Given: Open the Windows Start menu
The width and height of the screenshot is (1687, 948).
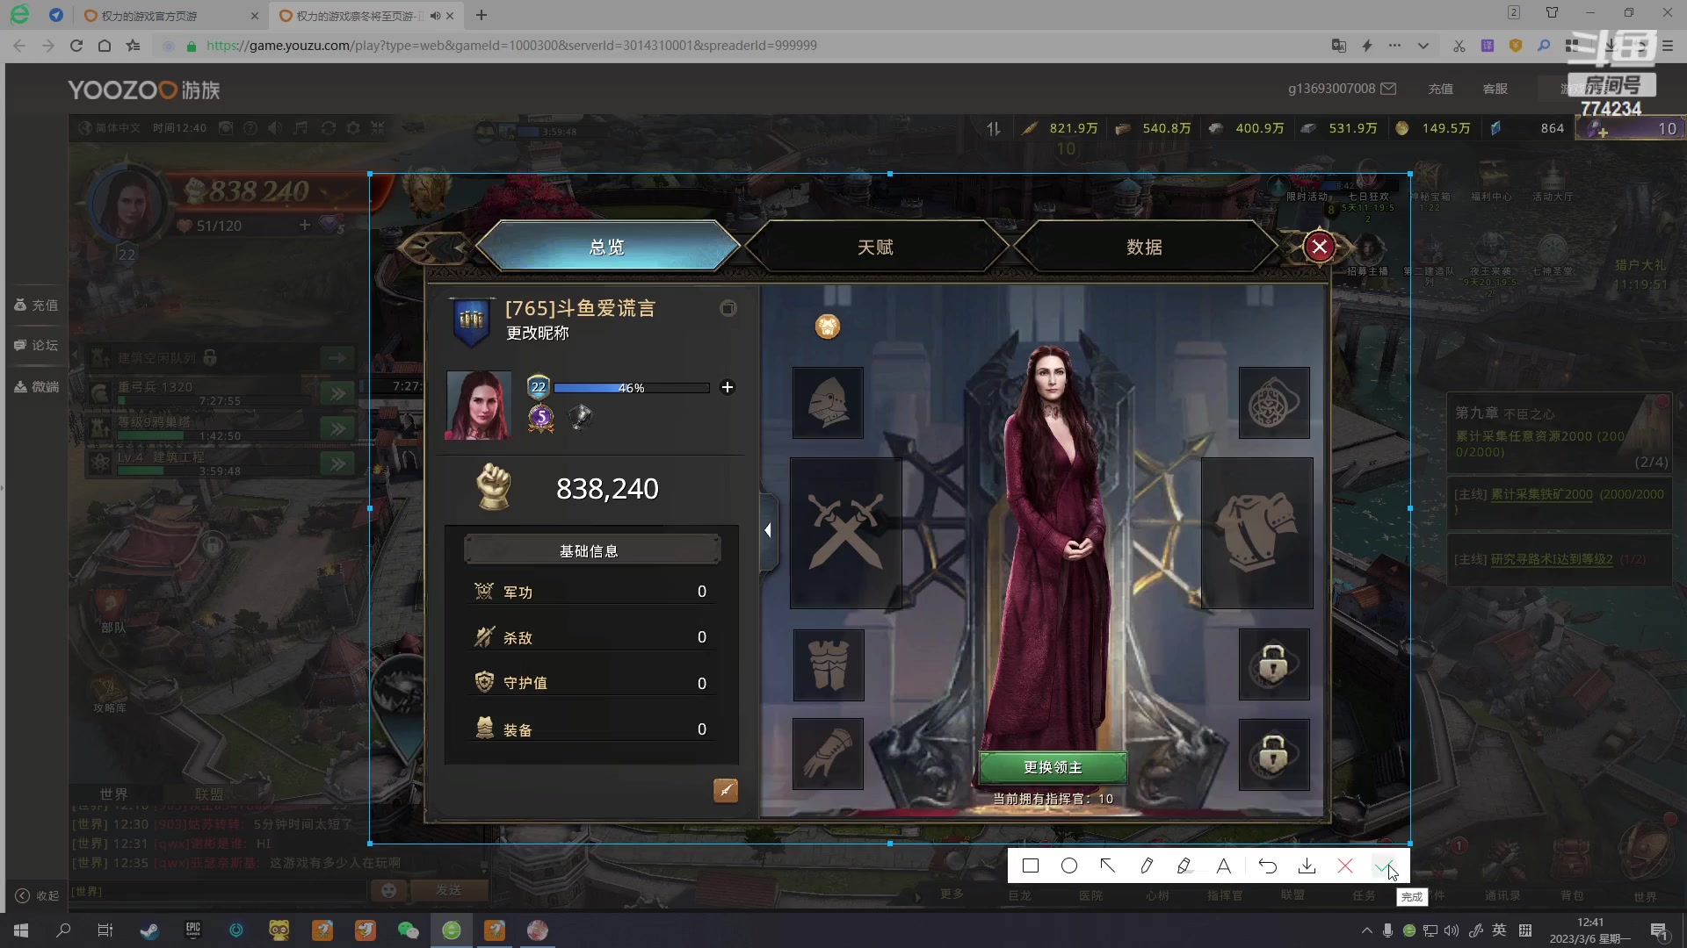Looking at the screenshot, I should [21, 930].
